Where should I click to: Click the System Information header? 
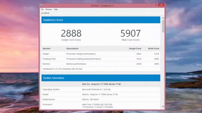pos(101,78)
